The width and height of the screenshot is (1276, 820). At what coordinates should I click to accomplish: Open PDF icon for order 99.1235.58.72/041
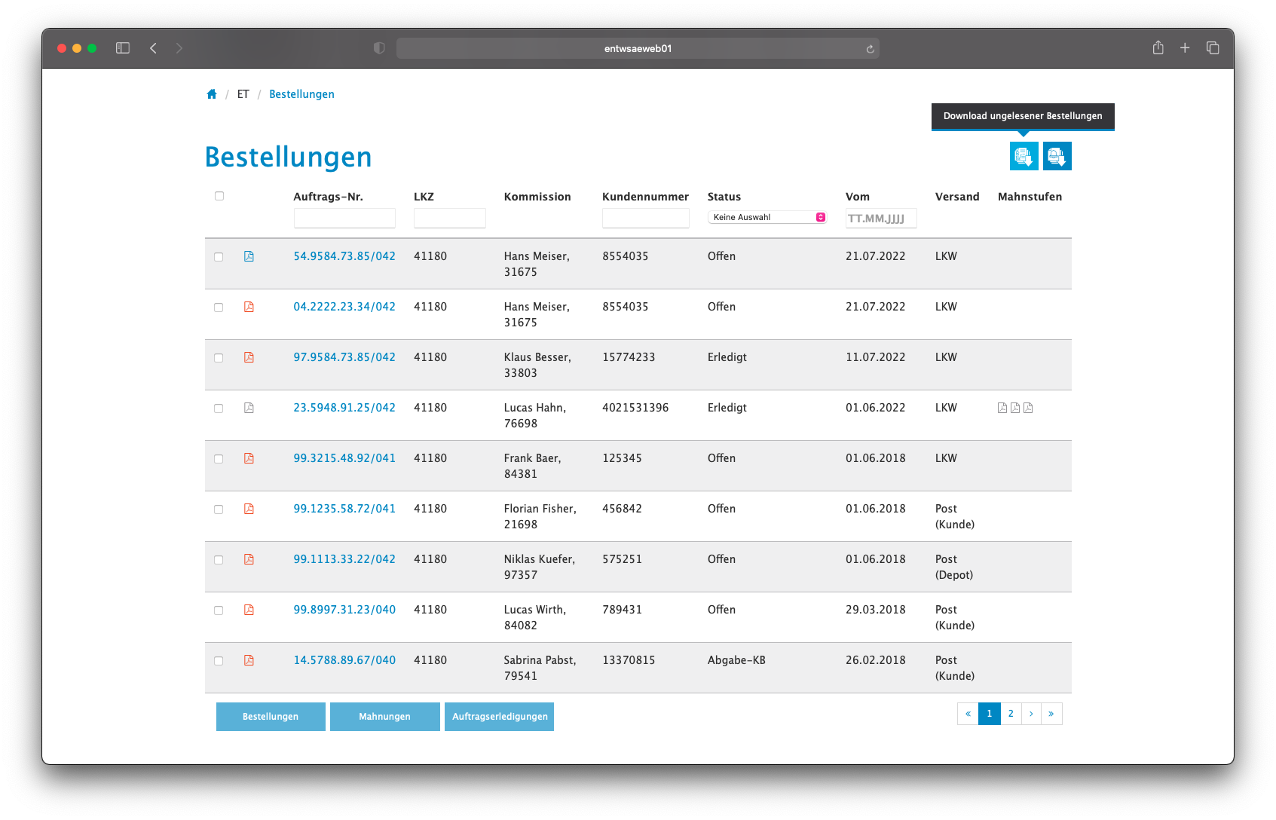coord(249,509)
